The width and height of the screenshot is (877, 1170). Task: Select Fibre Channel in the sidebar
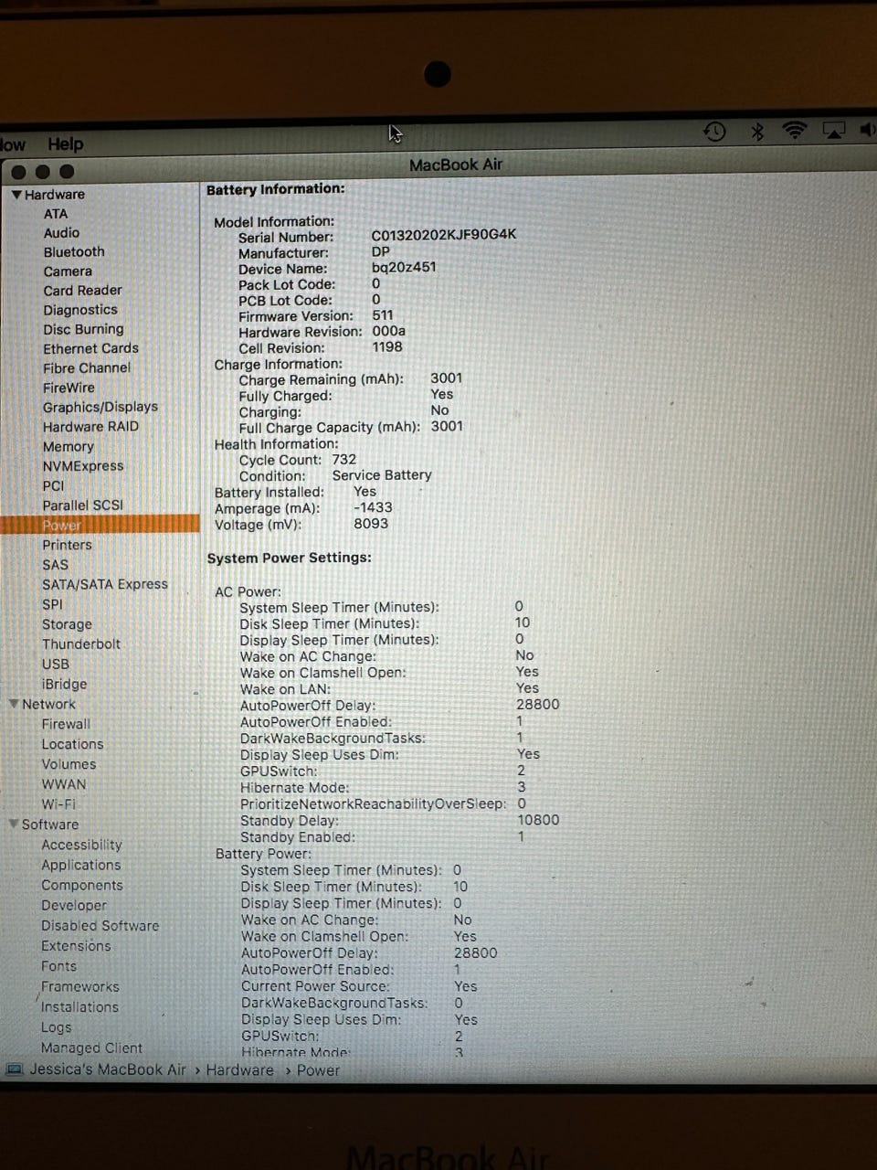[x=87, y=368]
